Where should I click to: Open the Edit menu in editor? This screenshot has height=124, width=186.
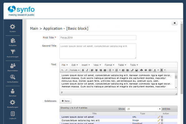point(75,65)
